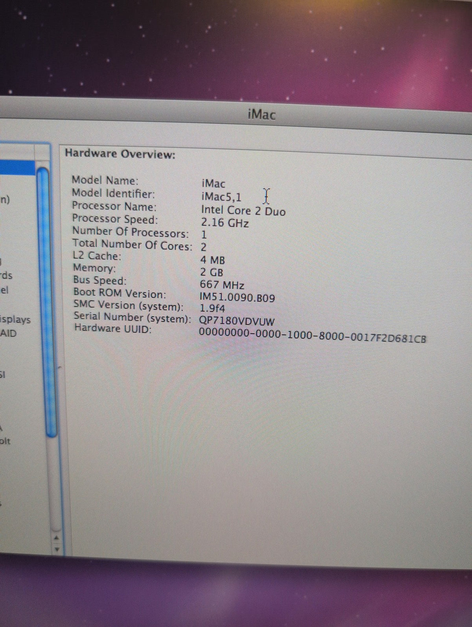The image size is (472, 627).
Task: Click the '667 MHz' bus speed value
Action: click(222, 285)
